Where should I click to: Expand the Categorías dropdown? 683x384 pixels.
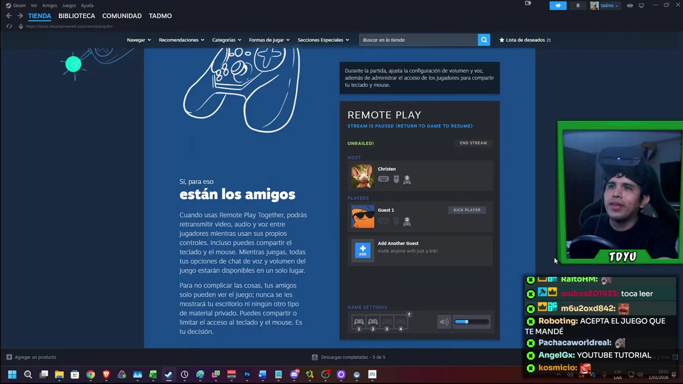227,40
